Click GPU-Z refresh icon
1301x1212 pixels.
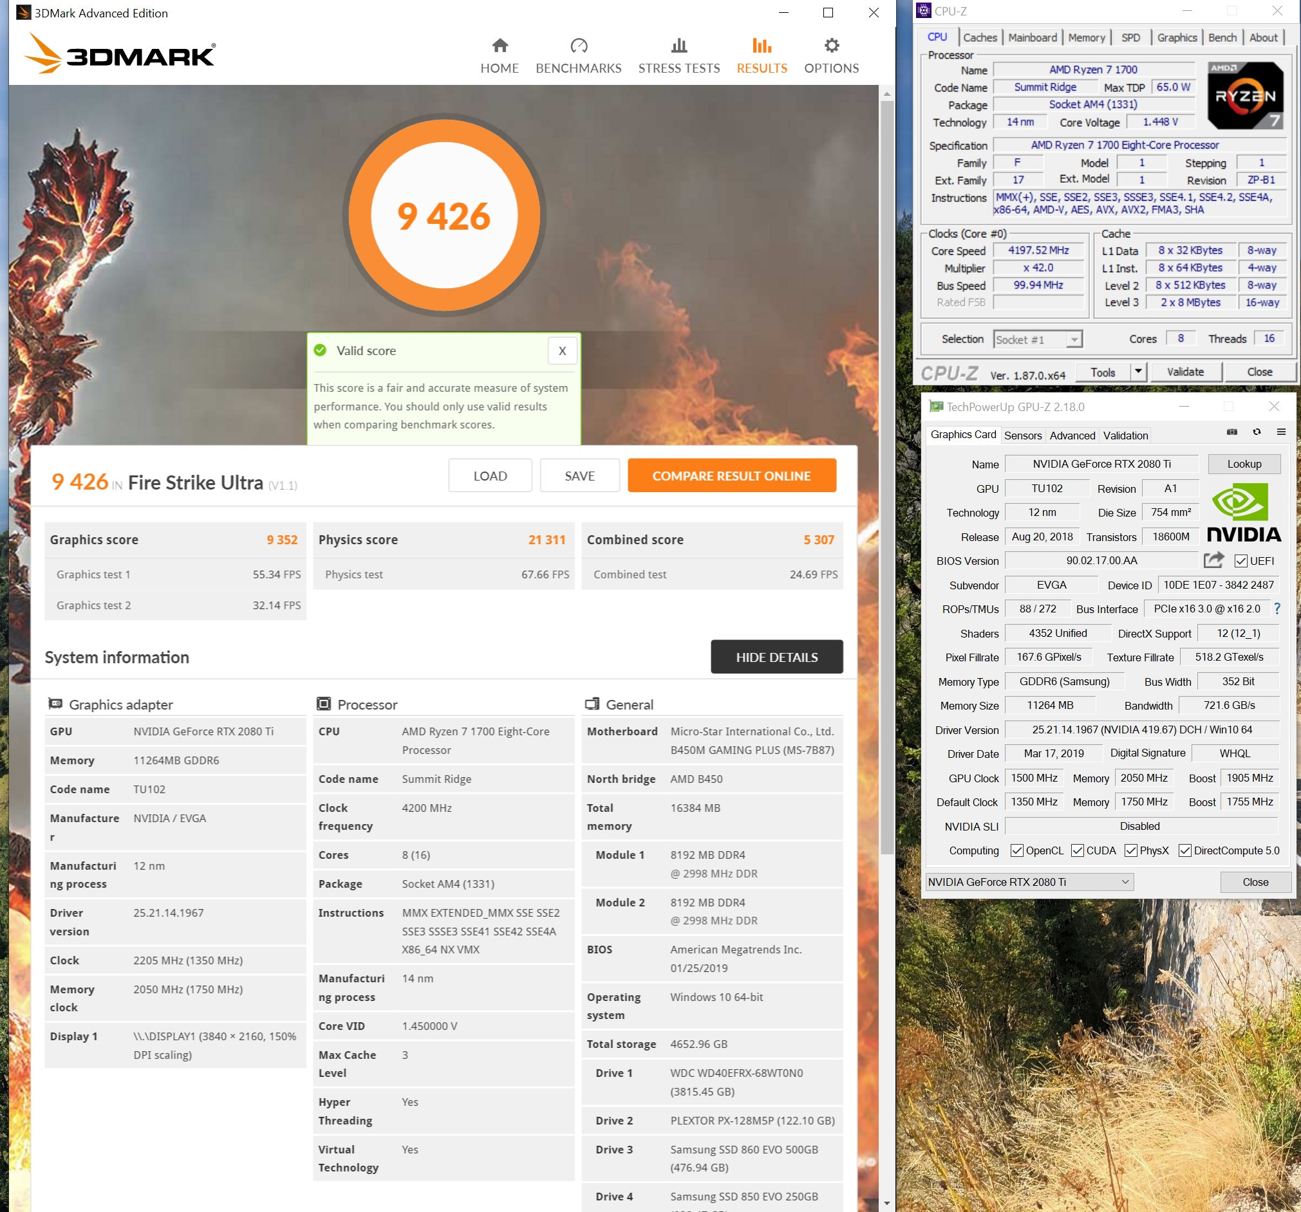click(x=1257, y=432)
